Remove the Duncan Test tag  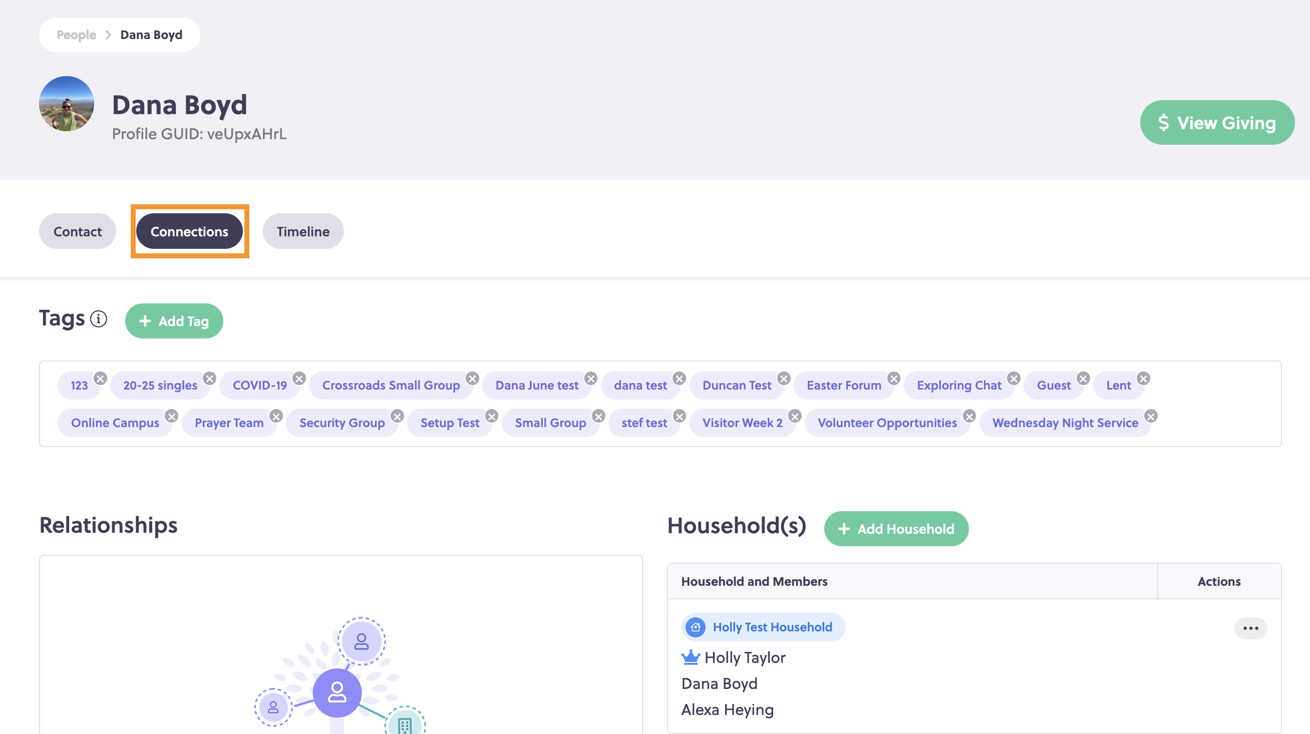[x=784, y=379]
